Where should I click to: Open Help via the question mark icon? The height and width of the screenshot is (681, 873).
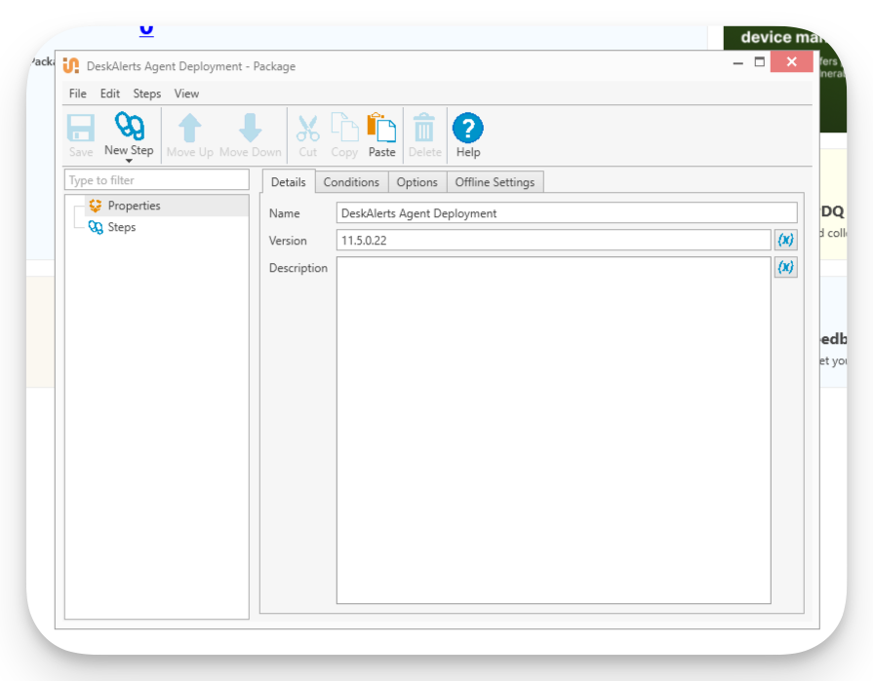467,128
